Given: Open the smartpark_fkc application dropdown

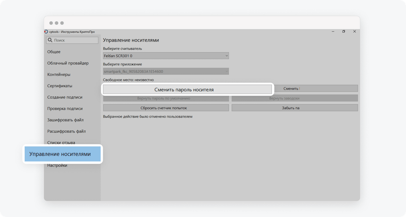Looking at the screenshot, I should [x=166, y=71].
